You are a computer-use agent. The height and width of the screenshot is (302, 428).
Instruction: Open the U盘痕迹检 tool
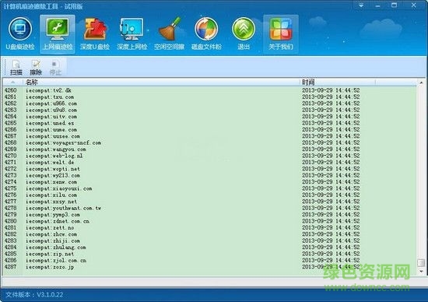click(x=20, y=34)
